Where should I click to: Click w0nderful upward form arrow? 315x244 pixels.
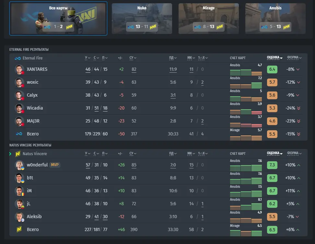click(299, 165)
